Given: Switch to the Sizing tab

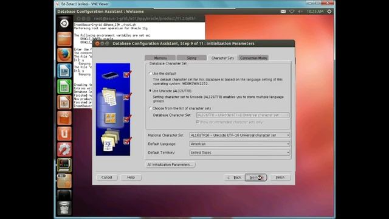Looking at the screenshot, I should click(191, 58).
